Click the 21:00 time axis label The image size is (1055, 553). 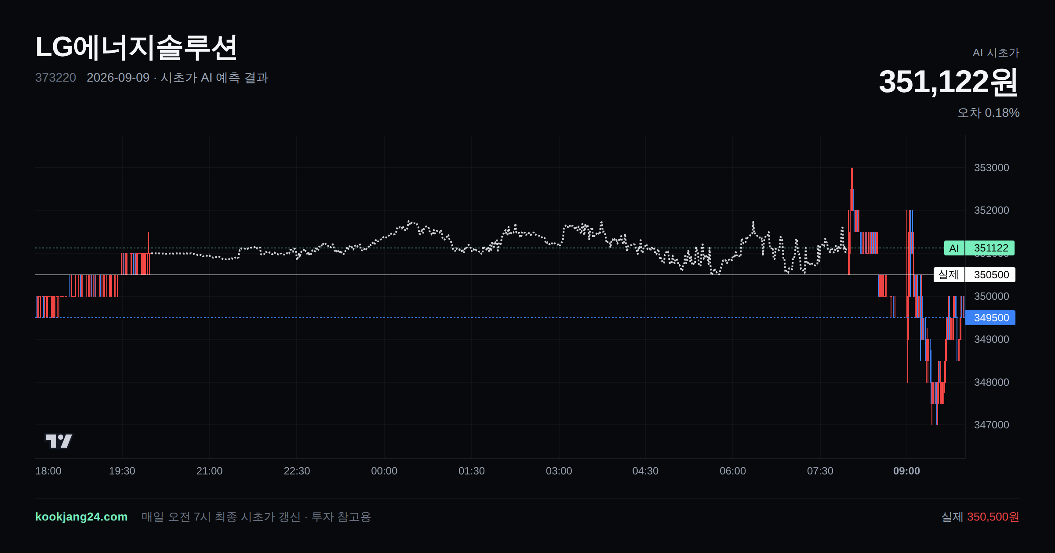click(209, 471)
